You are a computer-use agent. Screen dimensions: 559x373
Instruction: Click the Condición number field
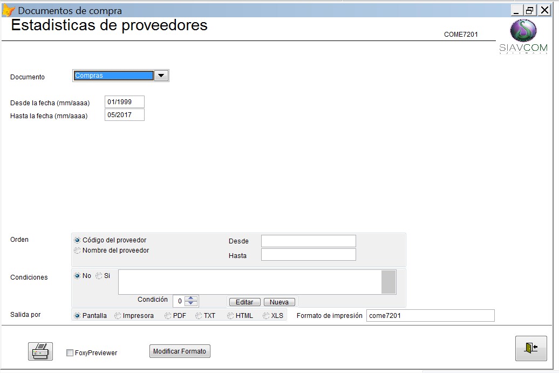(x=179, y=301)
